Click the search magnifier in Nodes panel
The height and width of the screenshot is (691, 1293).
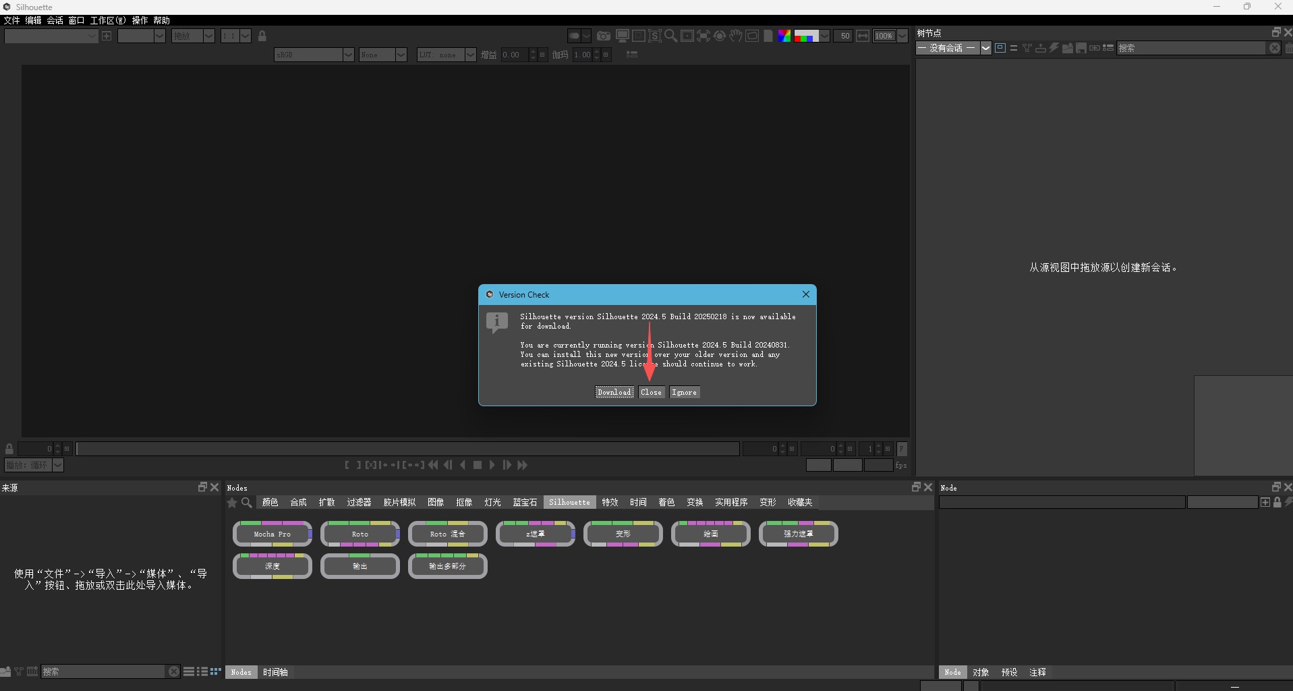[x=247, y=503]
